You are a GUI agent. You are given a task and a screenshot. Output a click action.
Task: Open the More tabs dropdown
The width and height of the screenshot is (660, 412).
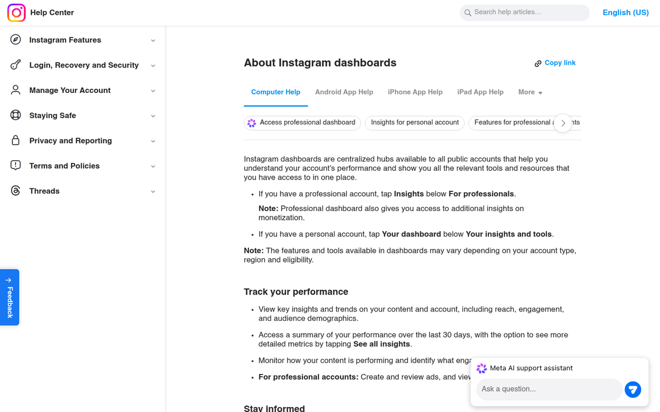[x=530, y=92]
